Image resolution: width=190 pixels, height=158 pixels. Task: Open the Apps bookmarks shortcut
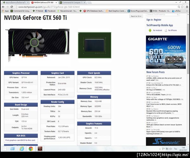(x=5, y=11)
